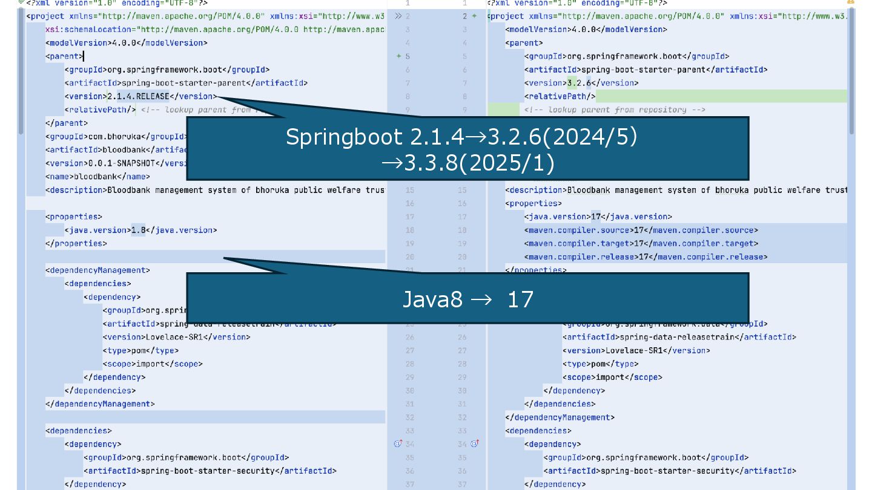Click Lovelace-SR1 version in right pane

(x=636, y=350)
